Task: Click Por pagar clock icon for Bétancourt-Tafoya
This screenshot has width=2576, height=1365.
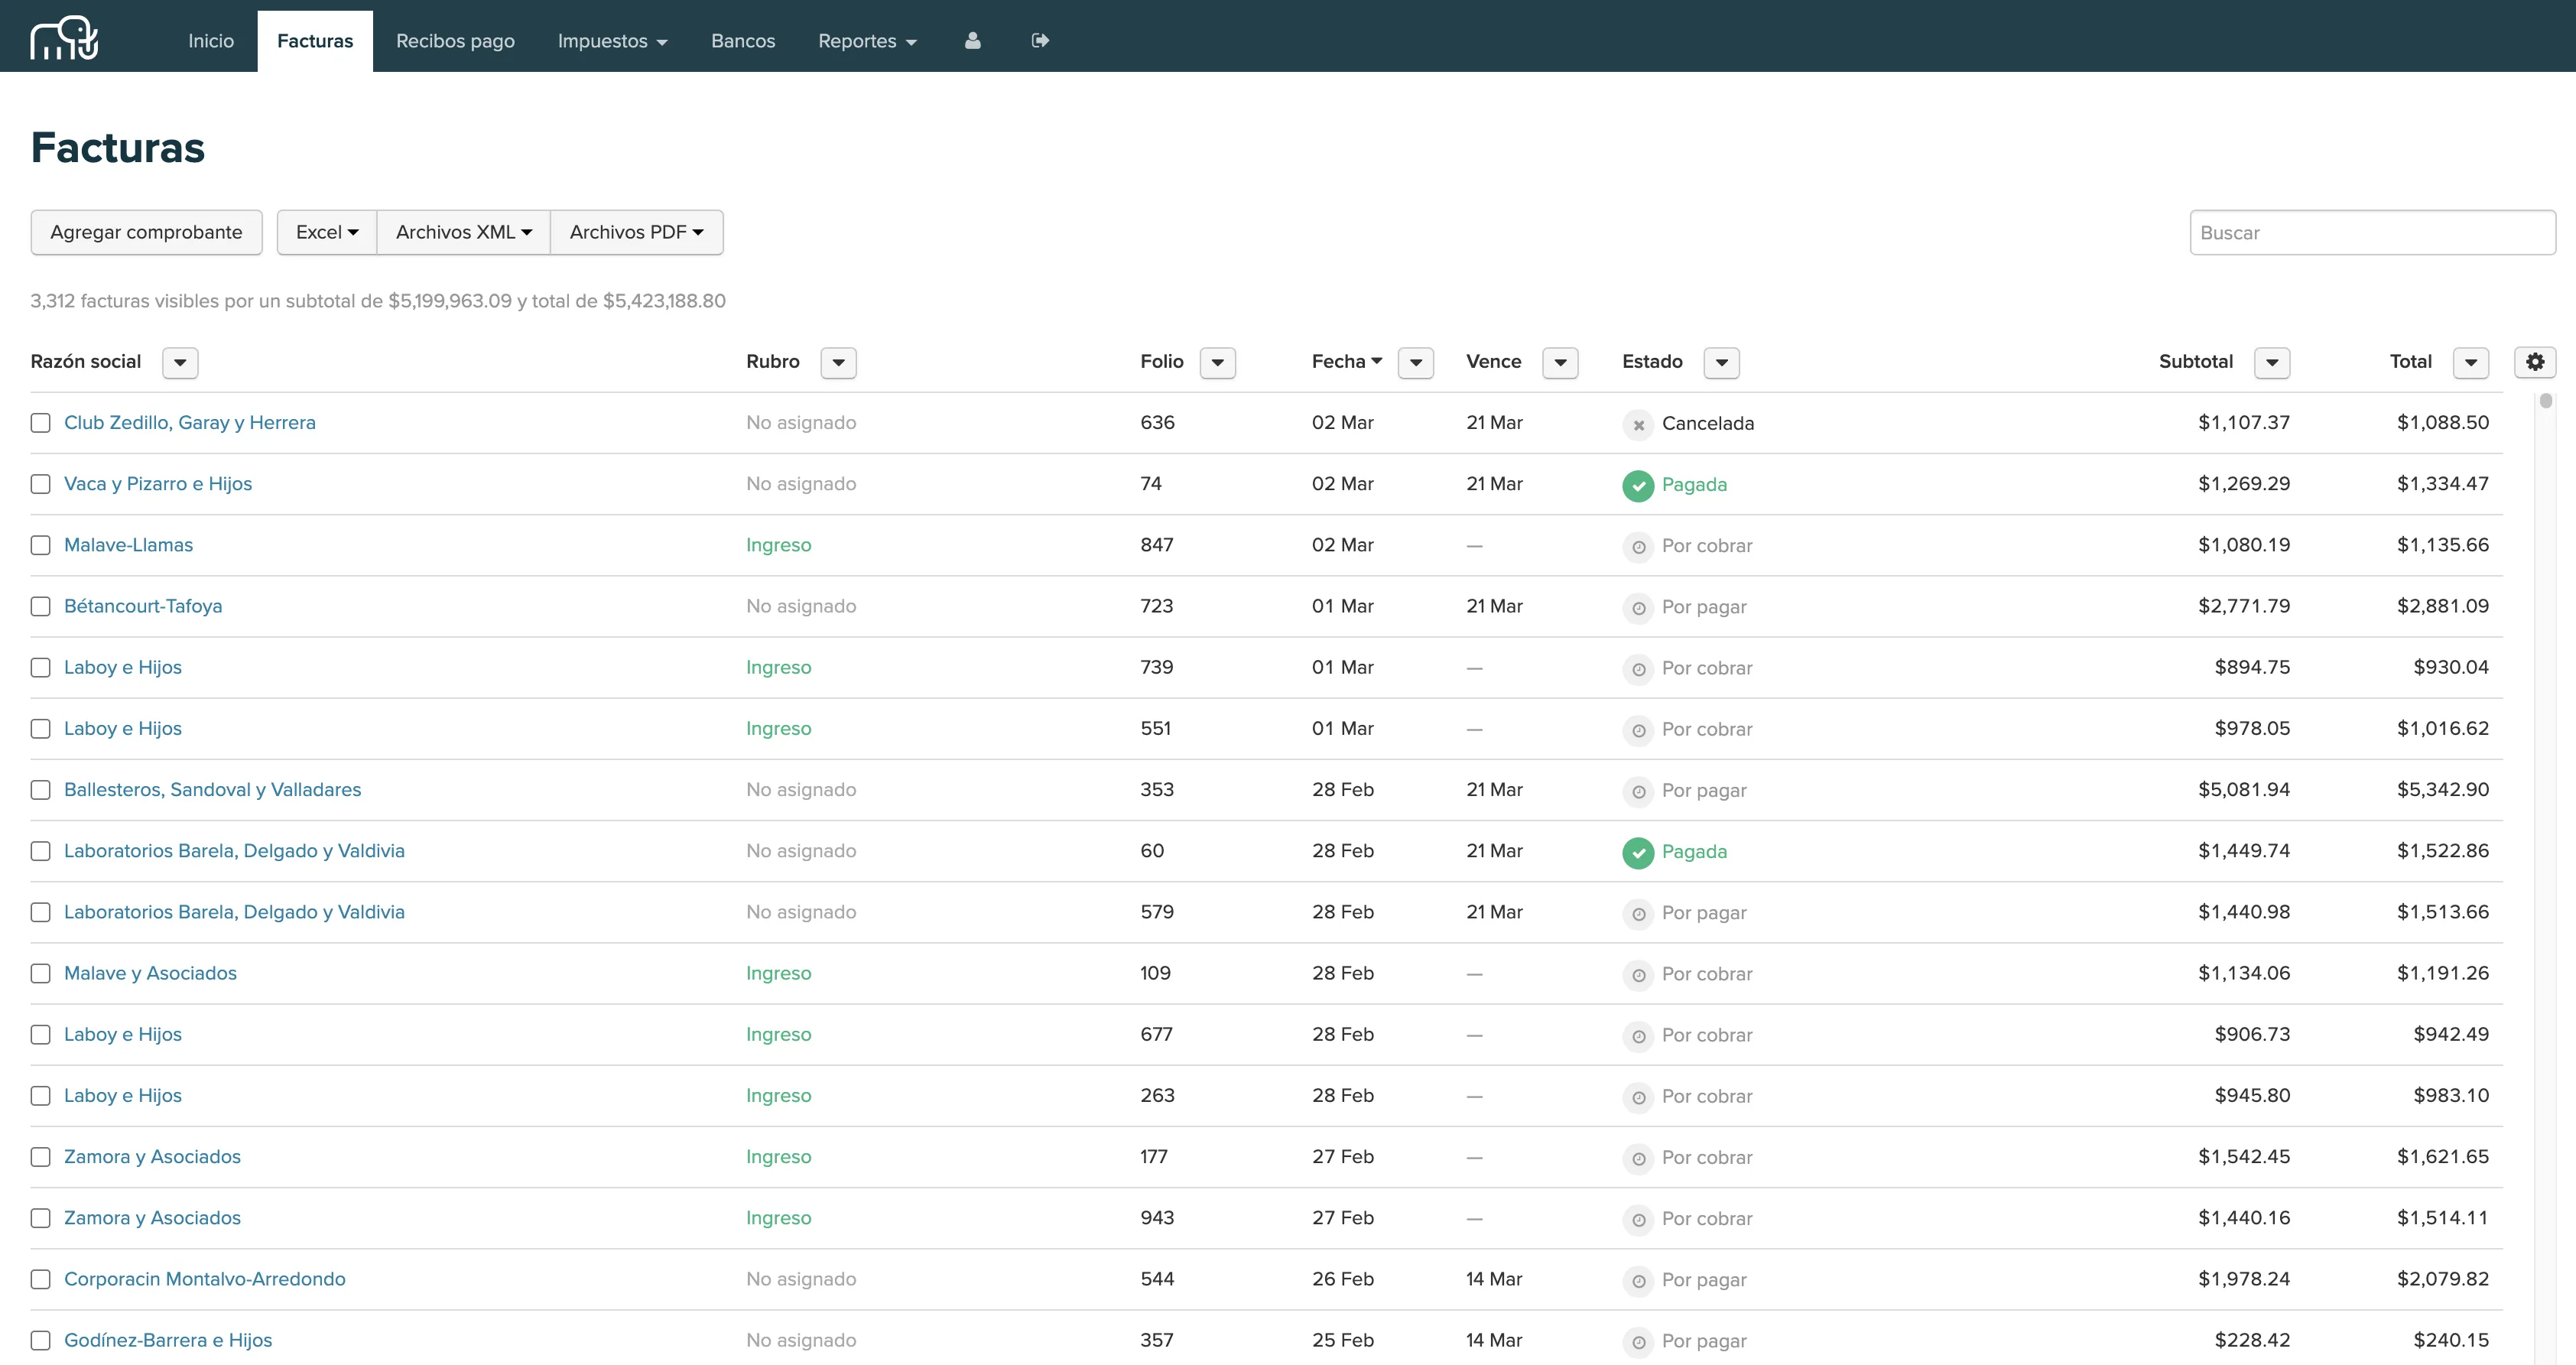Action: coord(1638,608)
